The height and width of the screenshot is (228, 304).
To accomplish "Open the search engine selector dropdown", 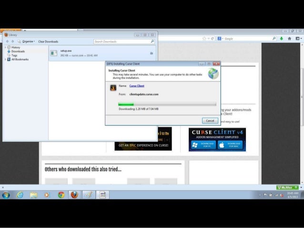I will [x=221, y=39].
